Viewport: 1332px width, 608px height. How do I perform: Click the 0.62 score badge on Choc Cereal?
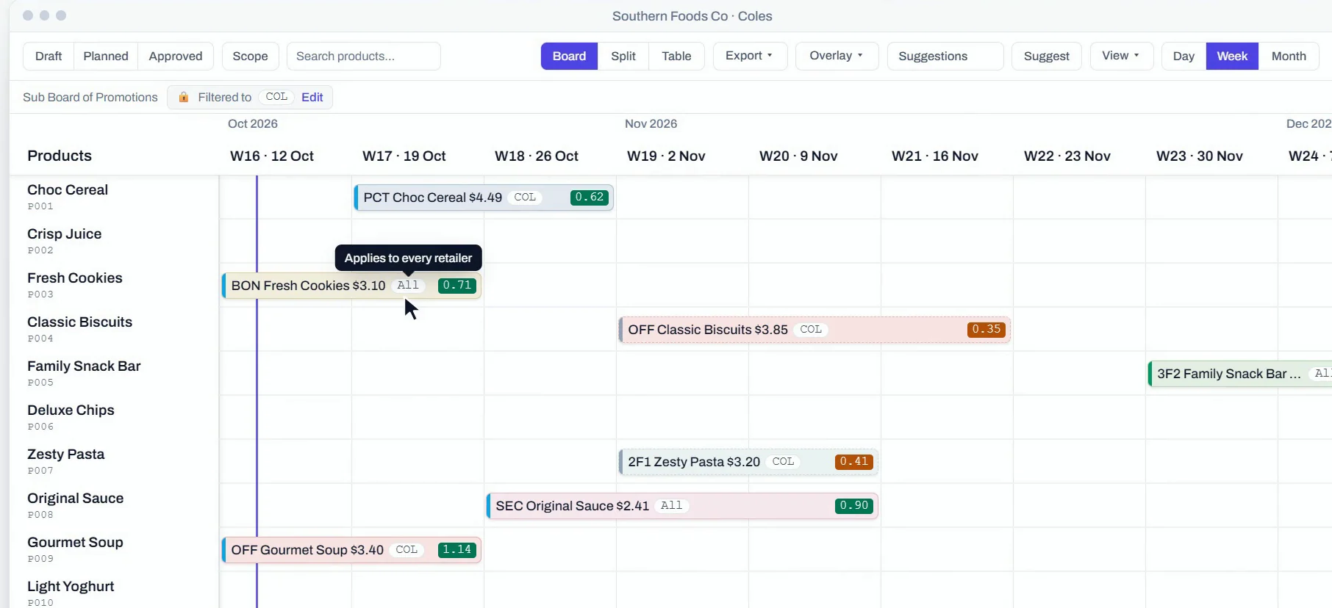[590, 198]
